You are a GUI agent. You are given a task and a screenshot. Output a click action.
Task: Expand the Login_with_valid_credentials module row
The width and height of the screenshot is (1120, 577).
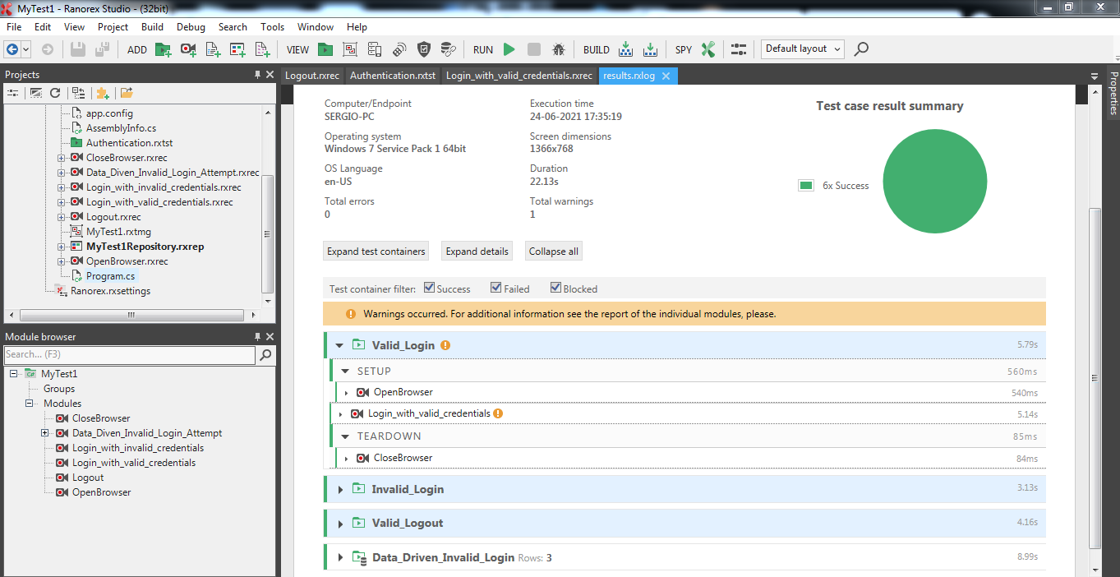tap(341, 414)
